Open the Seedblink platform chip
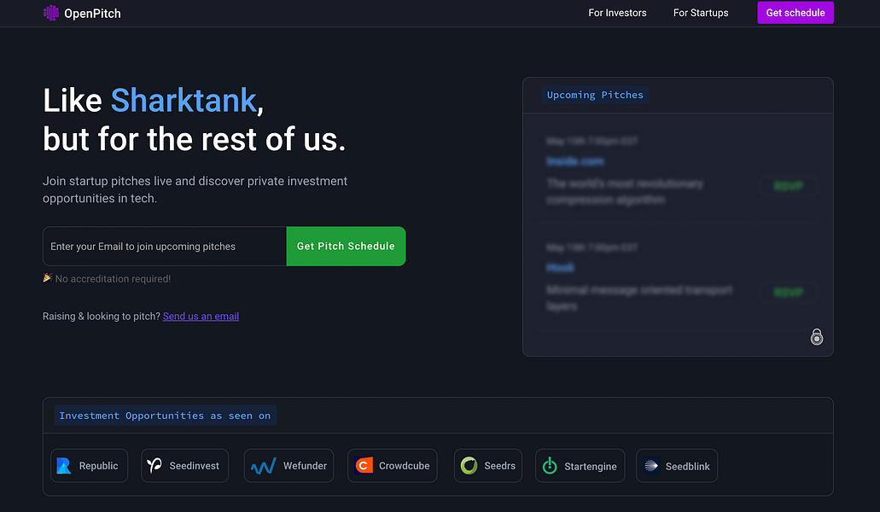 point(677,465)
